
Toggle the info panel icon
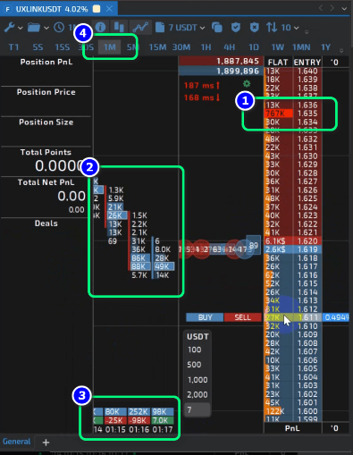pos(101,28)
